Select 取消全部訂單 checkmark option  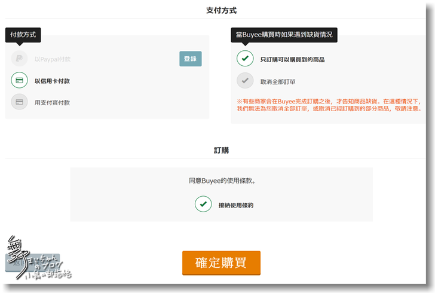245,81
